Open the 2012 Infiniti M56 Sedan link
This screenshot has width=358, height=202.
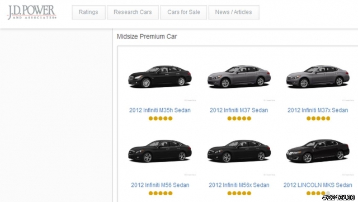point(160,185)
